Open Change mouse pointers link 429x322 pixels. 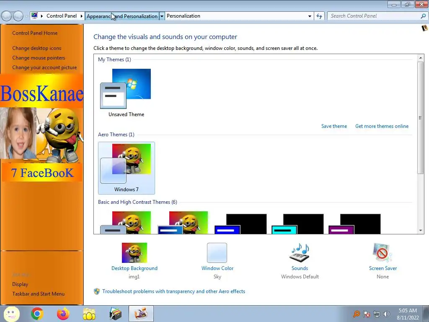[x=39, y=58]
